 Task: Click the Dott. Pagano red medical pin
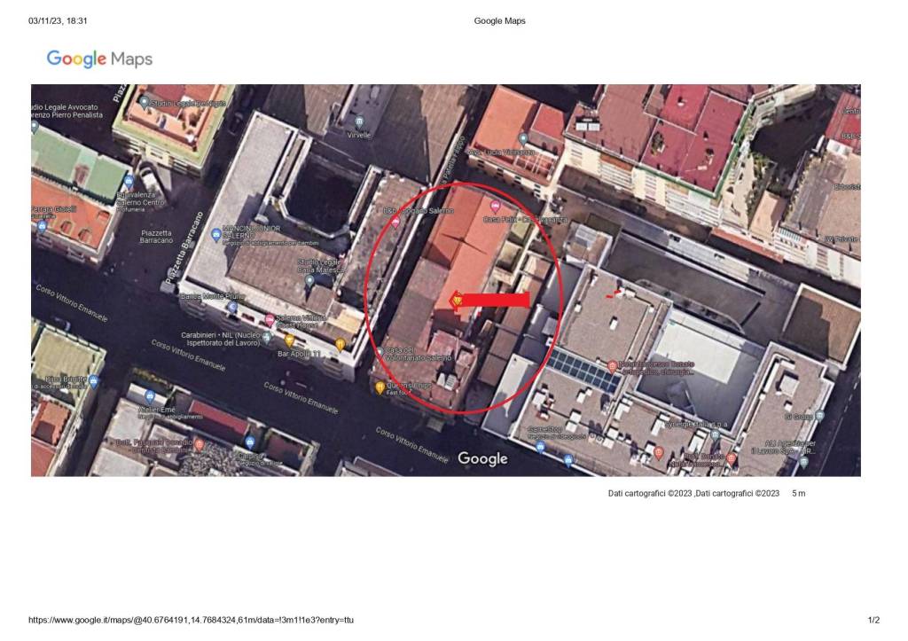click(x=200, y=444)
